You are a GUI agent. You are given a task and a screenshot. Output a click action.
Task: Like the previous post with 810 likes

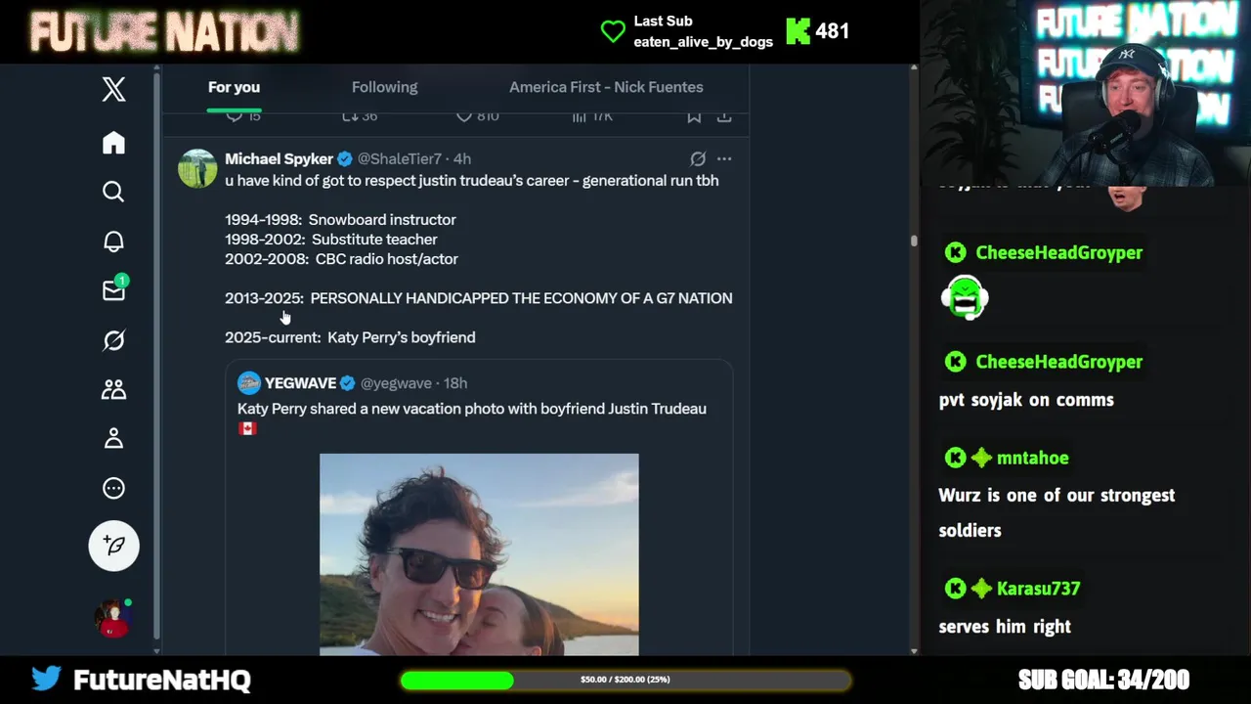coord(478,115)
